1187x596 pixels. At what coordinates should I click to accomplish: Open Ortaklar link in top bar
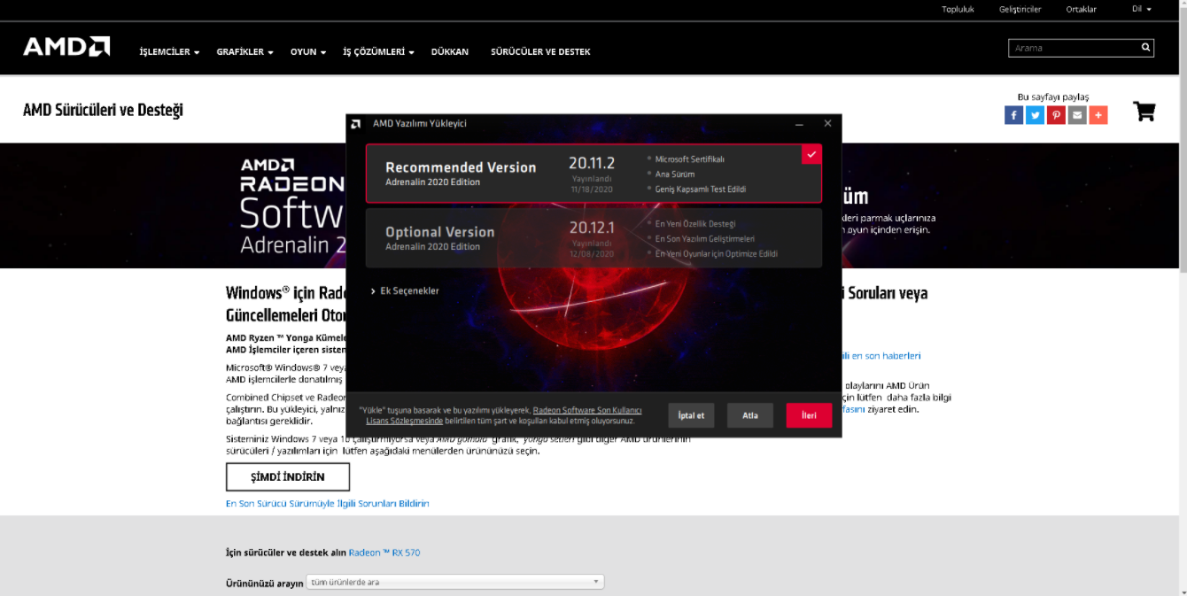tap(1082, 9)
